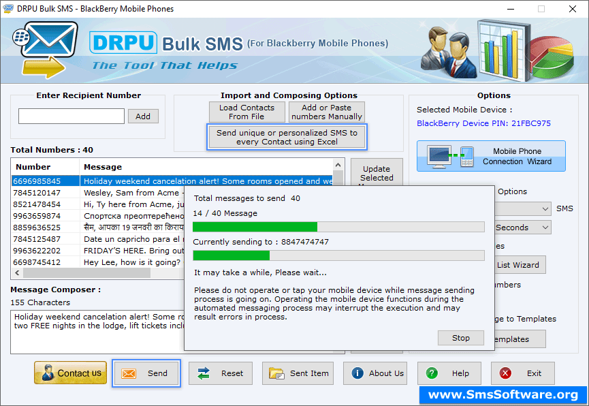Click the overall 14/40 message progress bar
This screenshot has height=406, width=589.
coord(338,227)
